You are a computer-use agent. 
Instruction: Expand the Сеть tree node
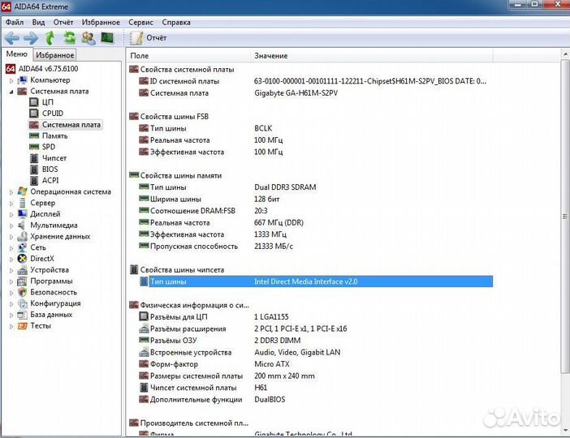(11, 248)
